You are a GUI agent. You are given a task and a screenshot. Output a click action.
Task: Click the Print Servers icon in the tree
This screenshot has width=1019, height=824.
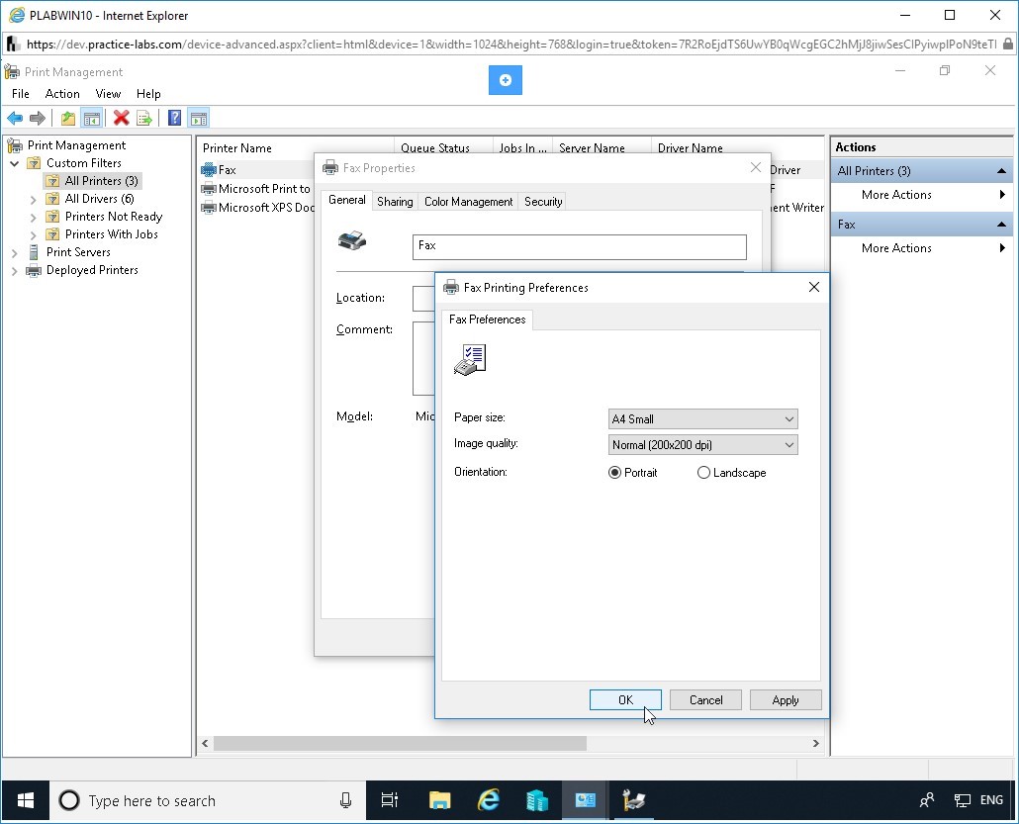tap(34, 252)
